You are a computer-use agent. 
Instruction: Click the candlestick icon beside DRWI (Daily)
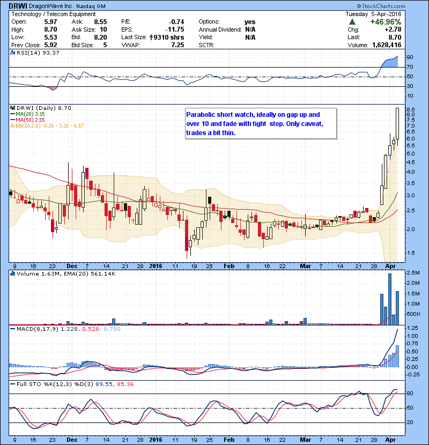tap(12, 108)
